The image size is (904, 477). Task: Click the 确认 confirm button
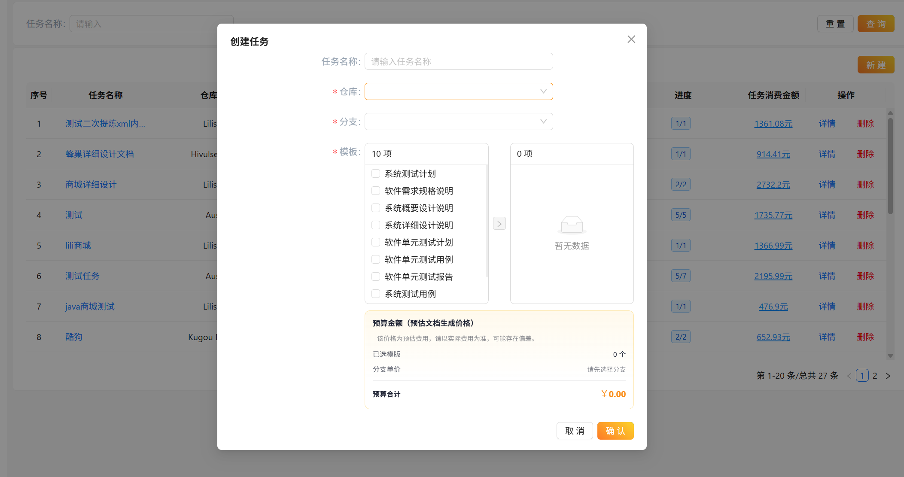click(615, 431)
